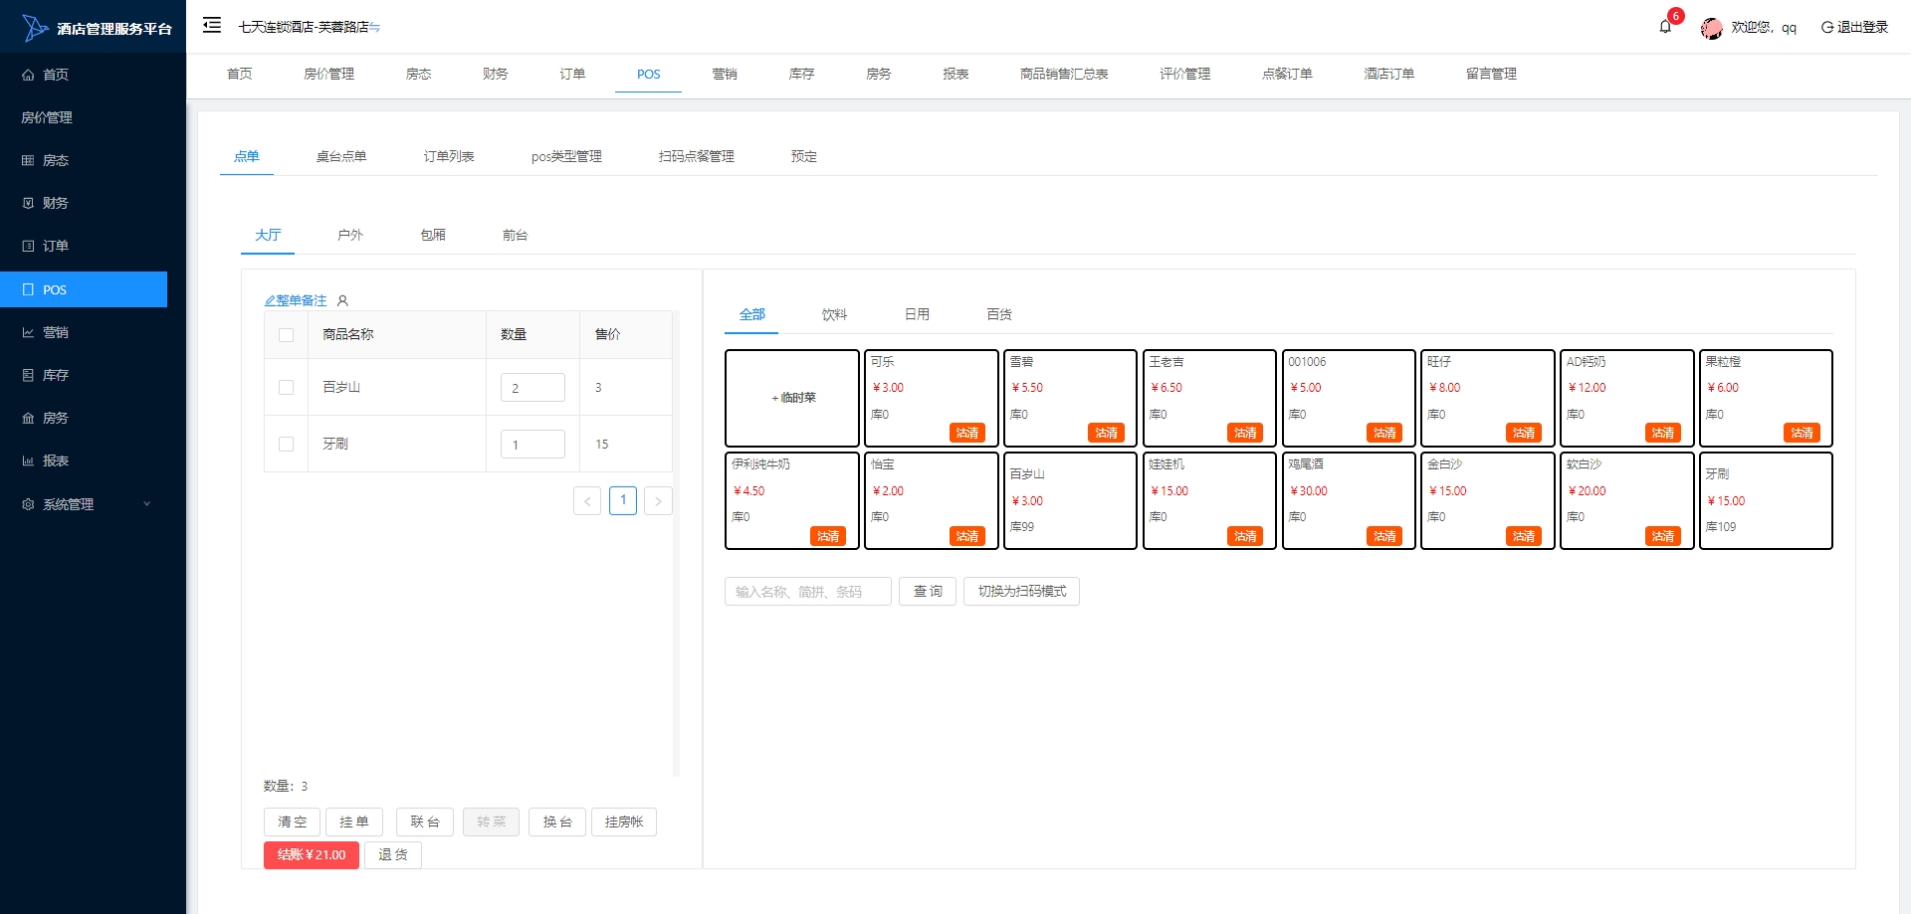Click the customer person icon near 整单备注
Screen dimensions: 1911x914
pyautogui.click(x=342, y=300)
